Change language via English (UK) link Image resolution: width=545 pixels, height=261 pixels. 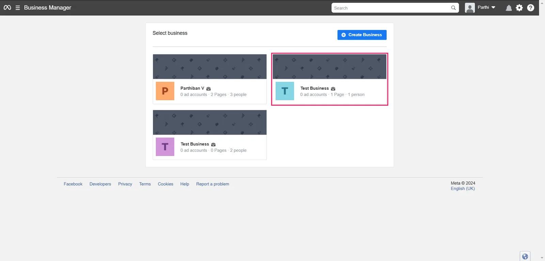point(463,189)
